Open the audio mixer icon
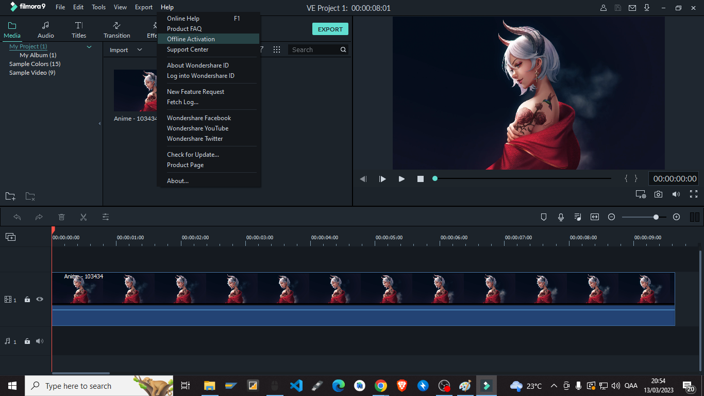 pos(578,217)
